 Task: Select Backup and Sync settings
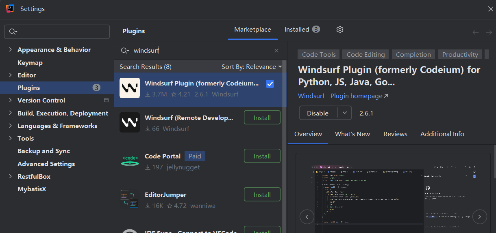pyautogui.click(x=44, y=151)
